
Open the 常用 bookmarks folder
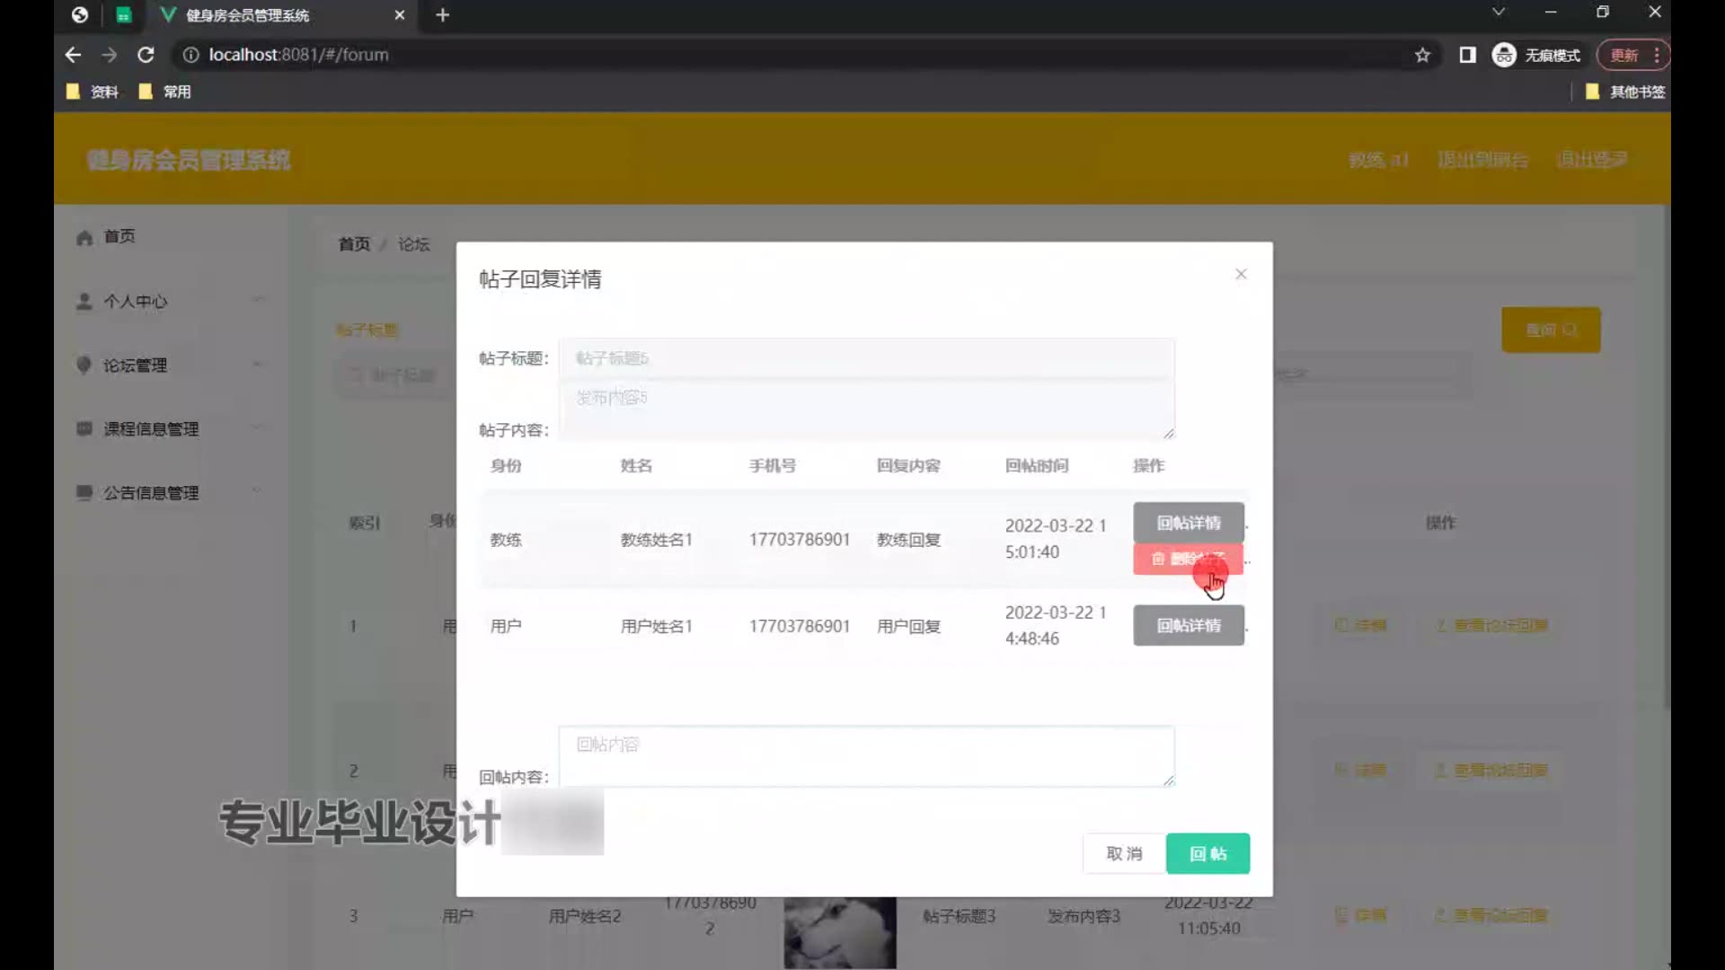pyautogui.click(x=165, y=92)
